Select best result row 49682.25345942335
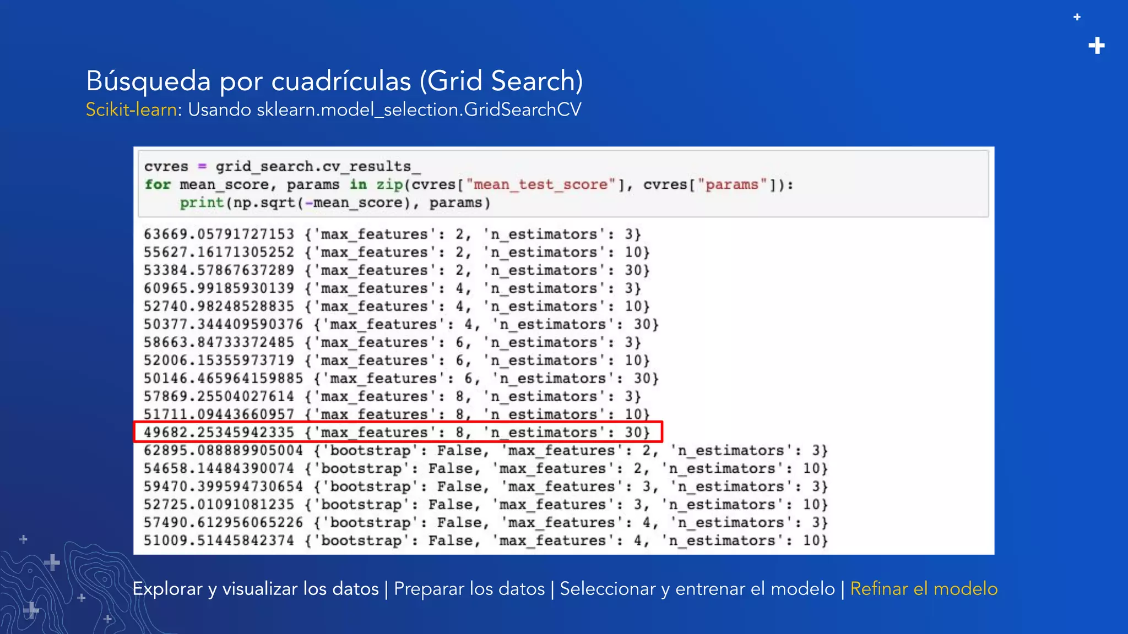The image size is (1128, 634). coord(398,432)
